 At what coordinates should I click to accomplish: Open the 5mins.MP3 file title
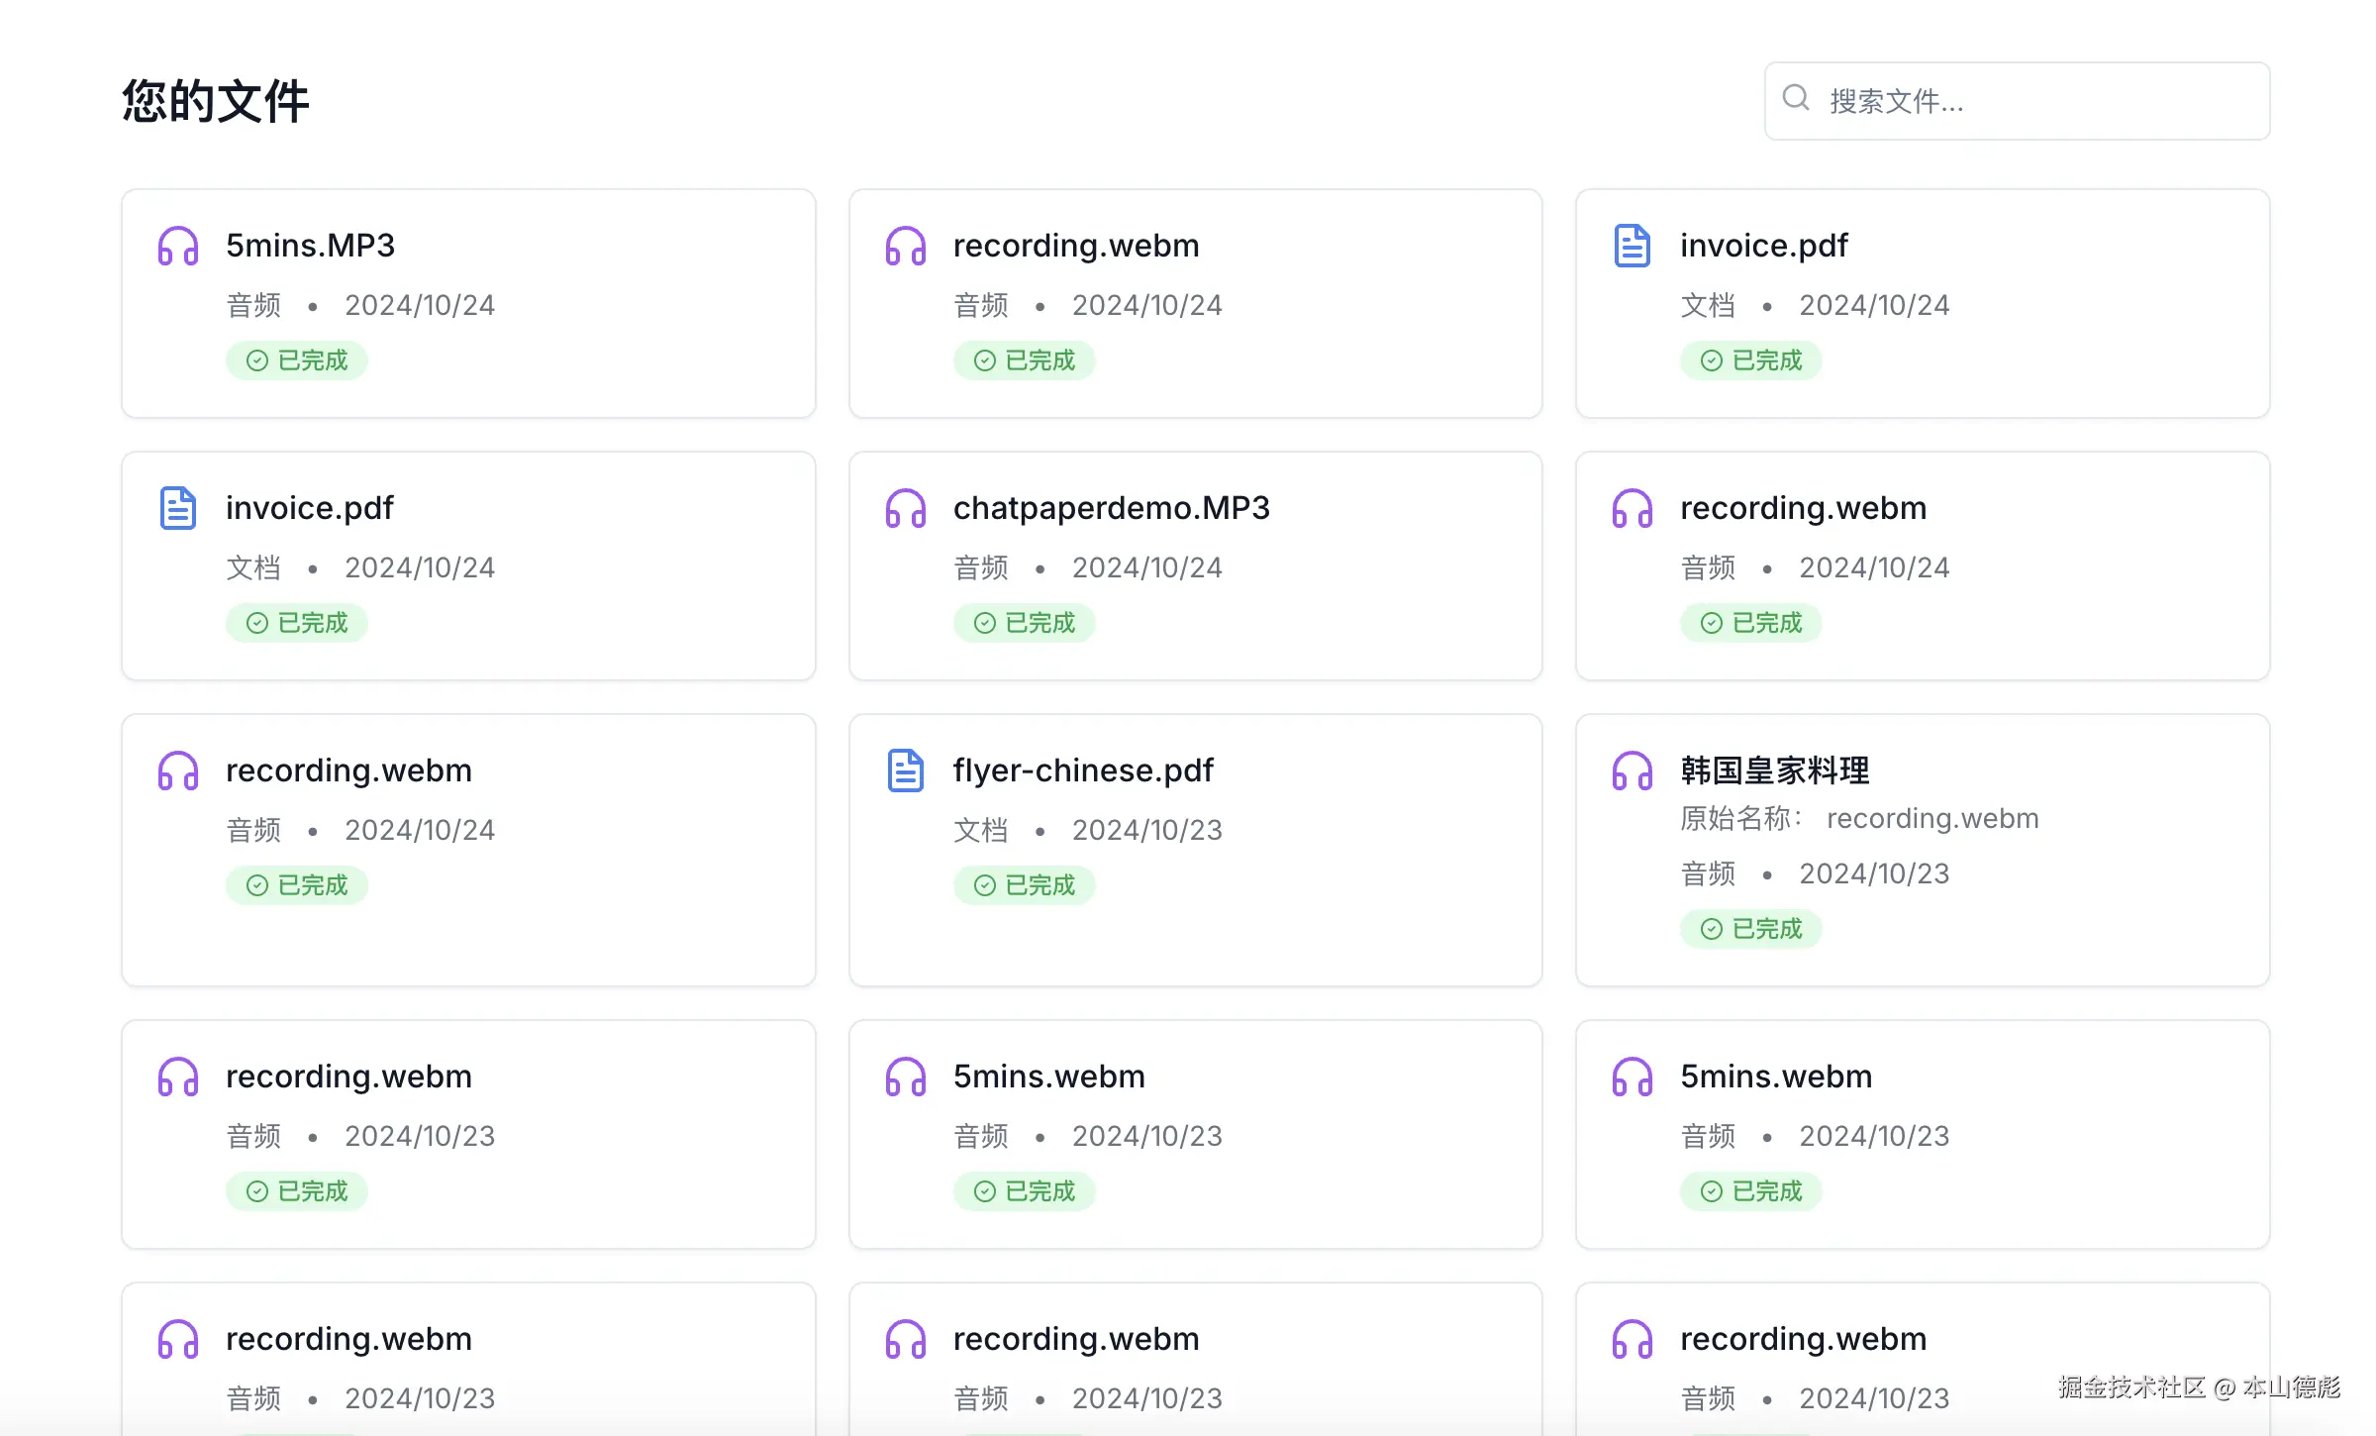[310, 246]
